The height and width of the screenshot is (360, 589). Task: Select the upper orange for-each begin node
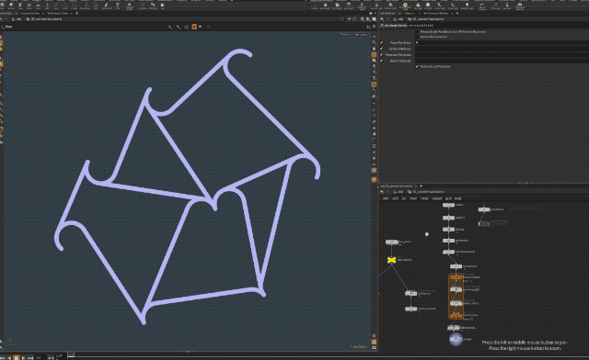pos(456,277)
